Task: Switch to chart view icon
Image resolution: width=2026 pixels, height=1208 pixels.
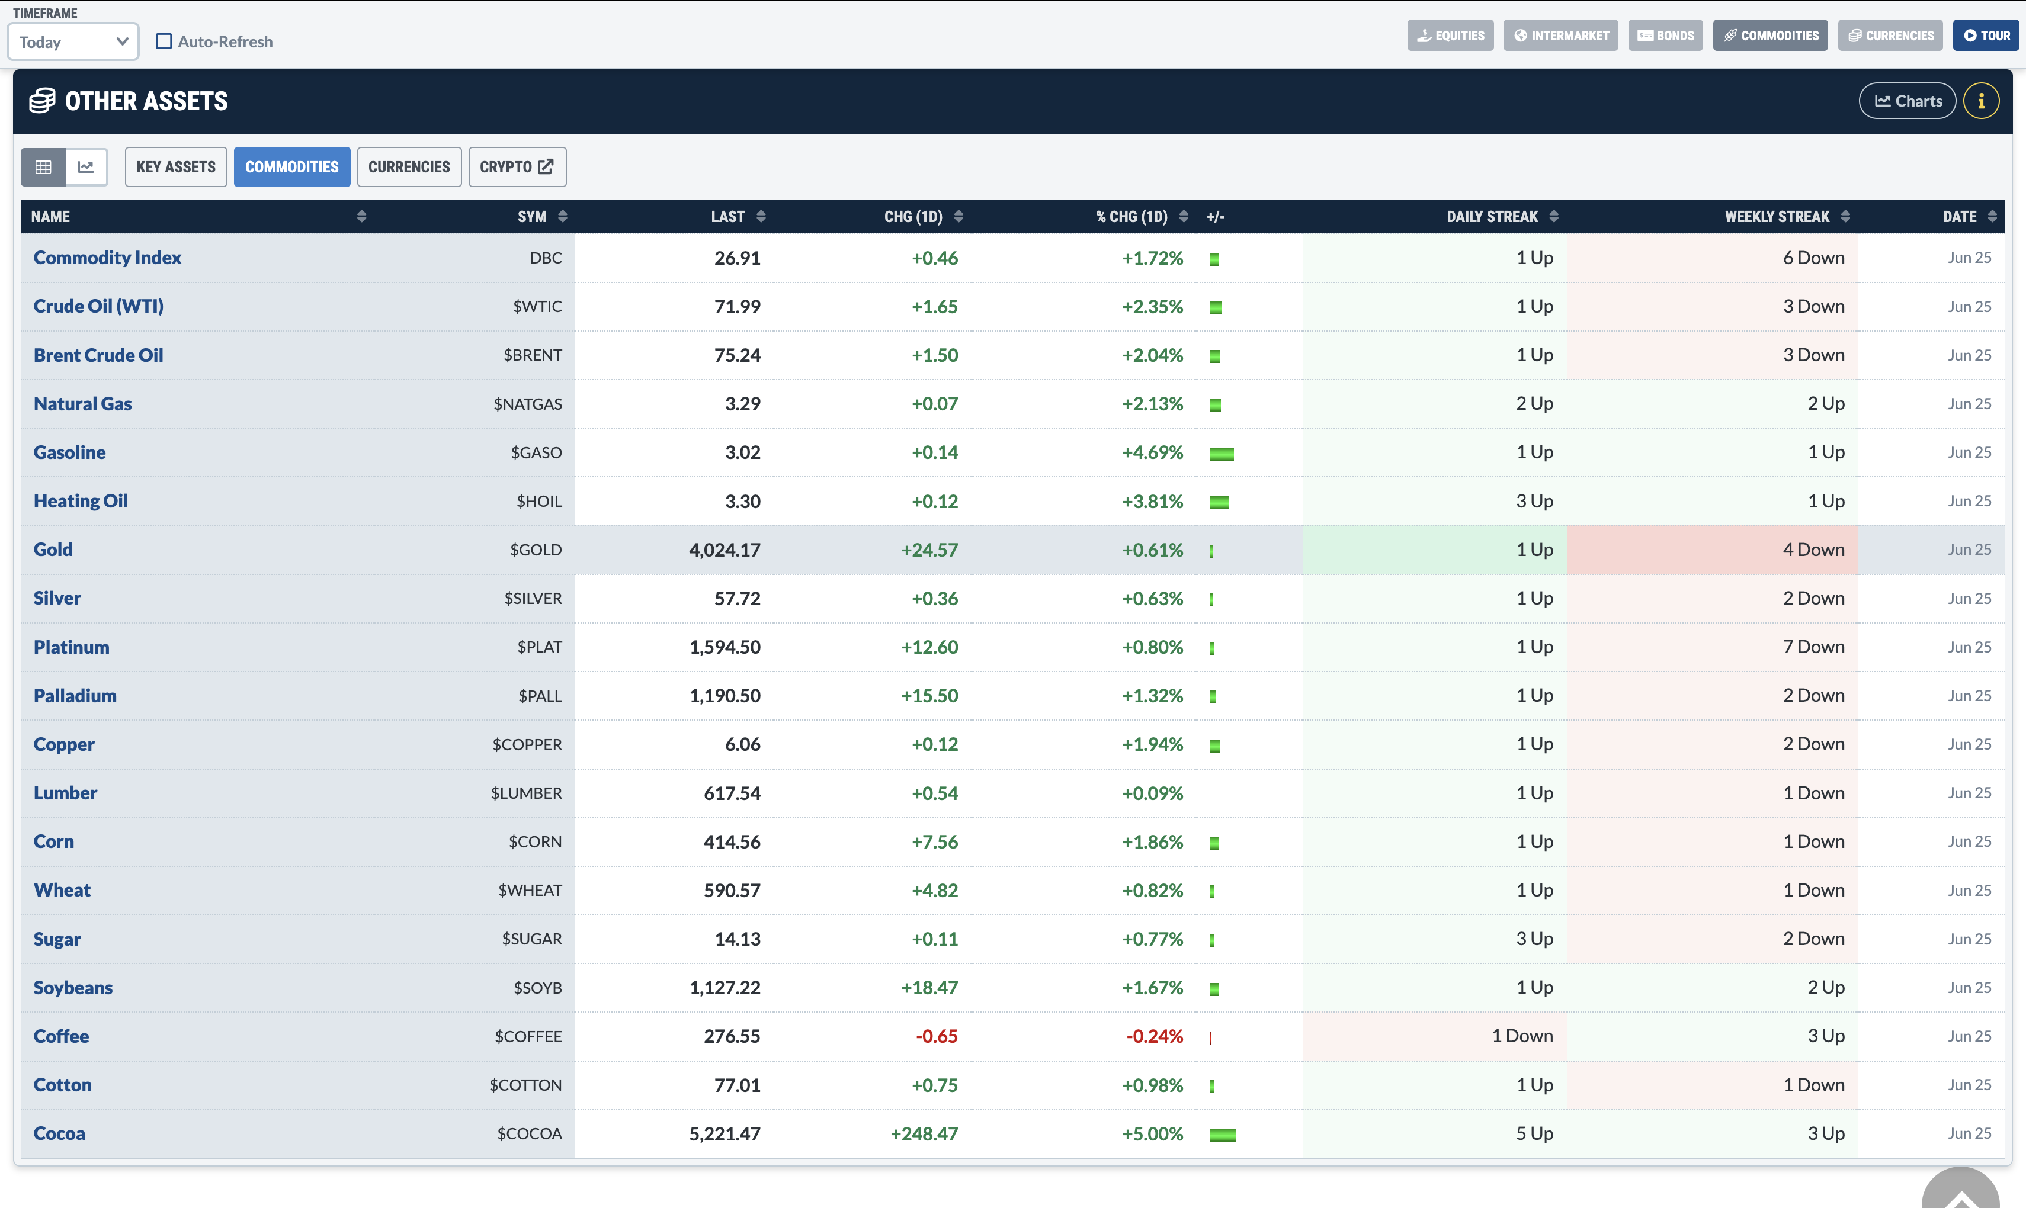Action: click(86, 167)
